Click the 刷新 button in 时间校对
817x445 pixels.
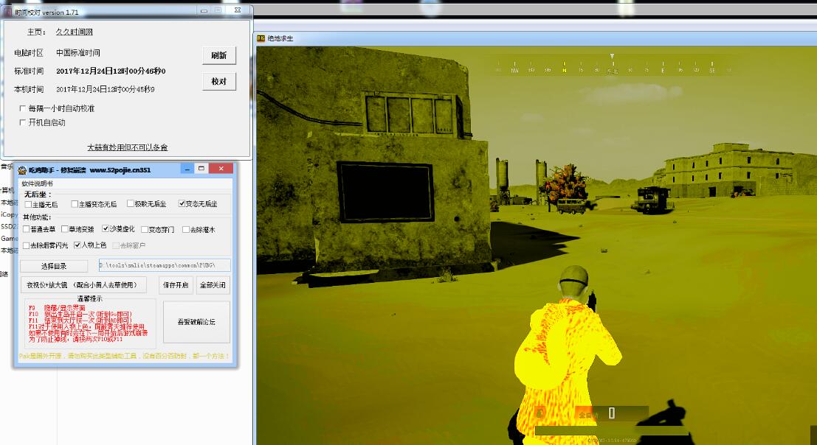[219, 56]
